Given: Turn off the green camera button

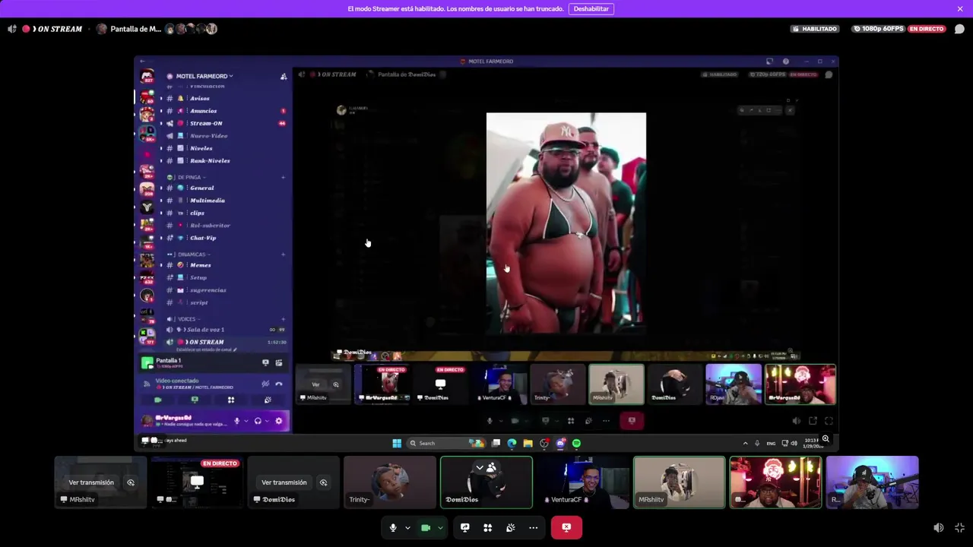Looking at the screenshot, I should (x=426, y=528).
